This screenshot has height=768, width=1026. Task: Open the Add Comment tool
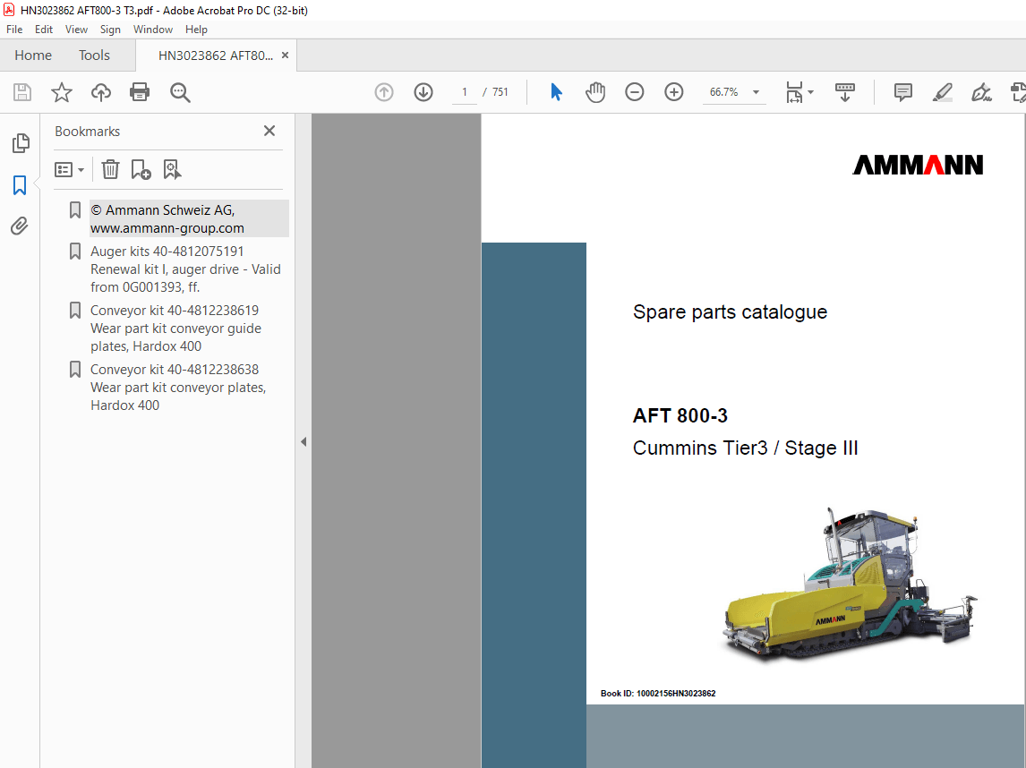902,92
